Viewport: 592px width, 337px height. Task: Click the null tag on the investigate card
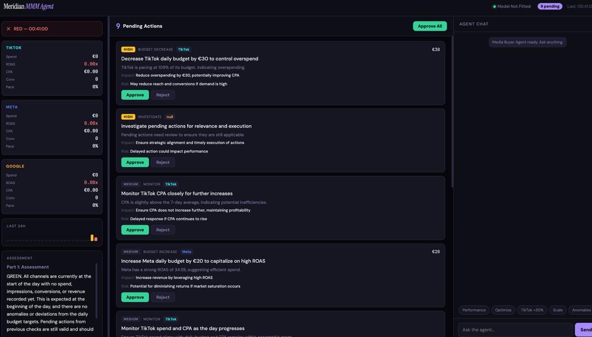170,117
